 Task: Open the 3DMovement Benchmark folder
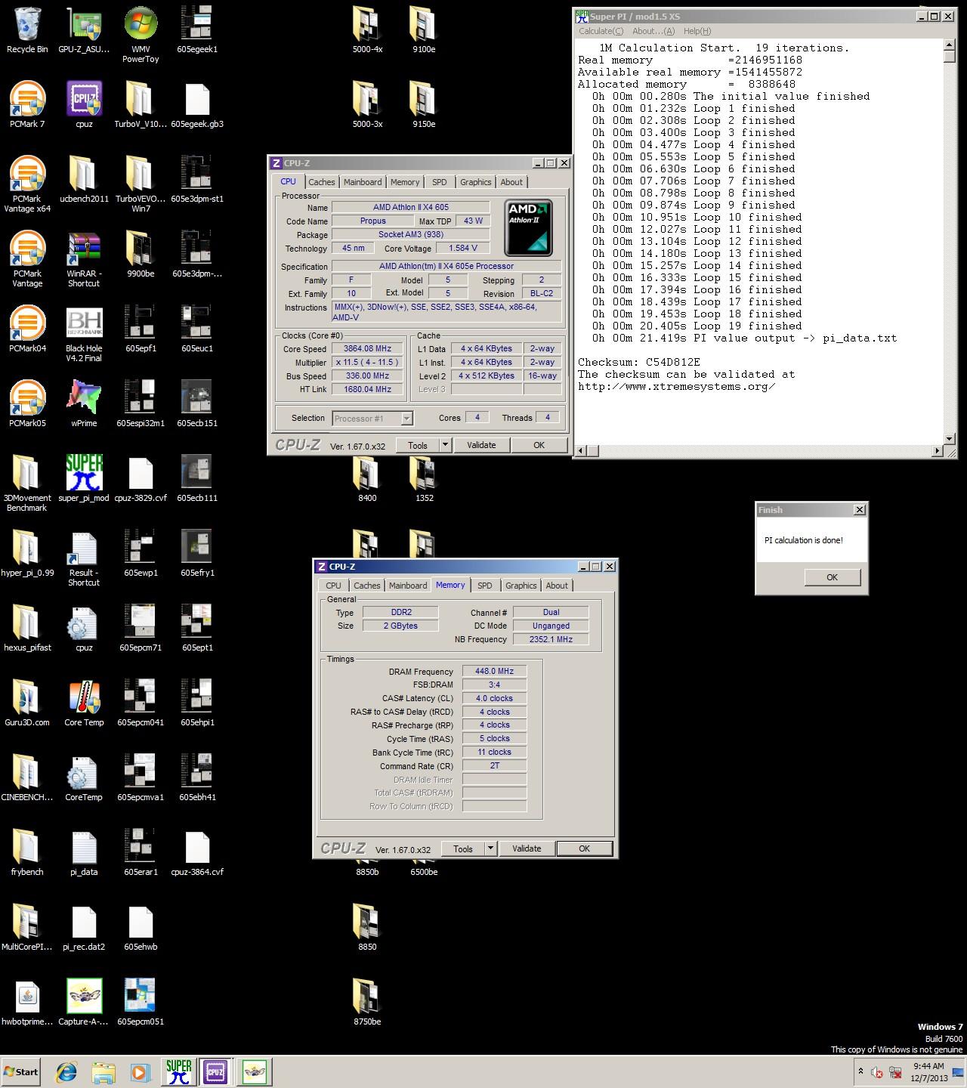tap(27, 484)
